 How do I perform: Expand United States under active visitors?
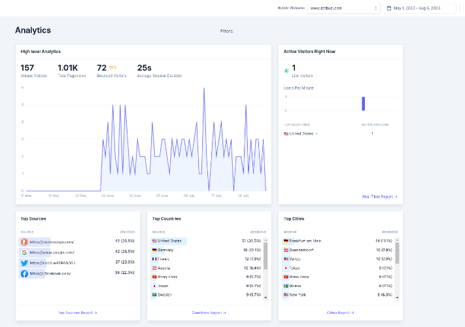click(317, 134)
